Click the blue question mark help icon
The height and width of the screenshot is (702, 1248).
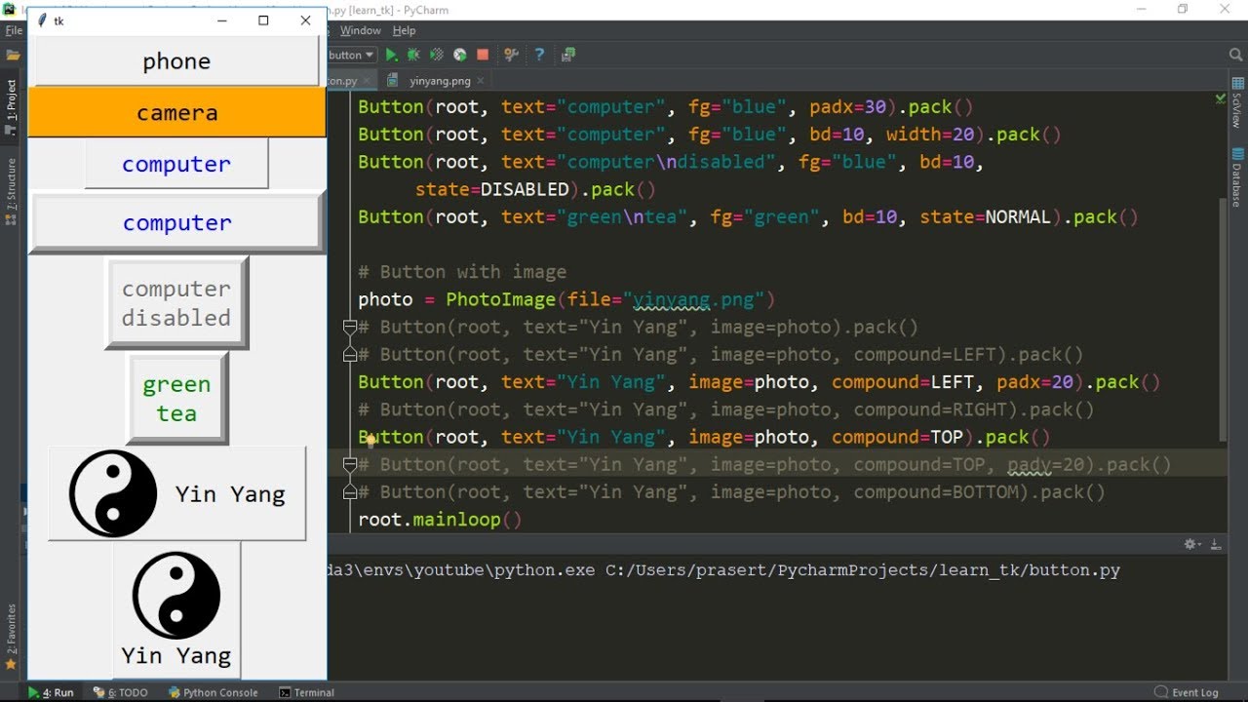538,56
